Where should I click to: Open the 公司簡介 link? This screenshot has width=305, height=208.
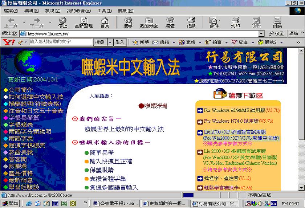click(20, 90)
